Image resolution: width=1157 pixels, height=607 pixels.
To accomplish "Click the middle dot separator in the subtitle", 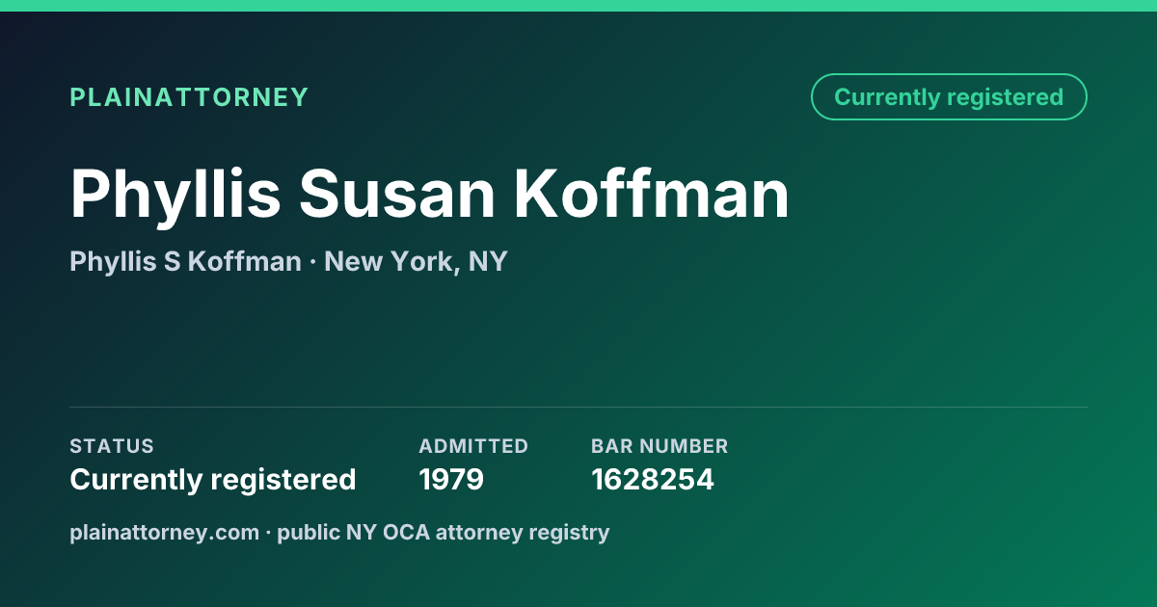I will [312, 262].
